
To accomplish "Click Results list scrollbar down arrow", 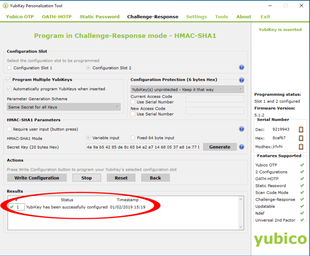I will tap(241, 227).
